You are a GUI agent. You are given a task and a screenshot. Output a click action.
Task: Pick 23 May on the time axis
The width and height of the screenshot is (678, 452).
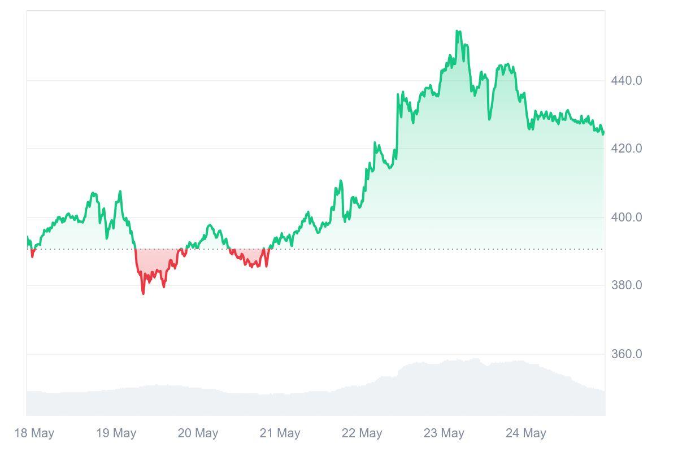pos(444,433)
